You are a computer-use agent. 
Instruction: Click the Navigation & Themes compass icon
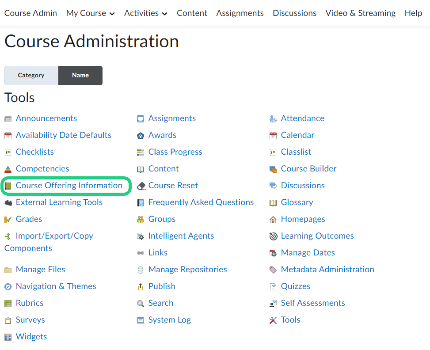click(8, 287)
